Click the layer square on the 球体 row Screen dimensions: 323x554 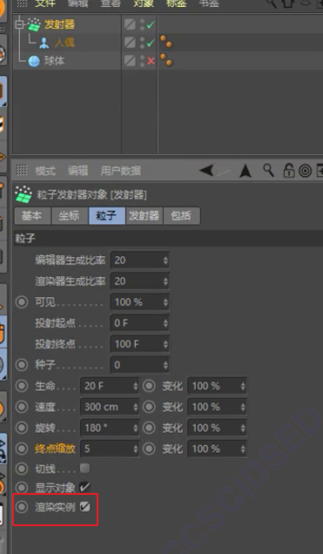click(x=130, y=61)
